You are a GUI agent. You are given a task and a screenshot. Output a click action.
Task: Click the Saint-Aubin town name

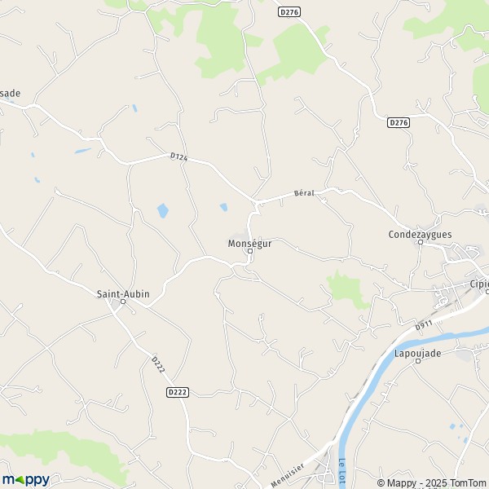(123, 293)
